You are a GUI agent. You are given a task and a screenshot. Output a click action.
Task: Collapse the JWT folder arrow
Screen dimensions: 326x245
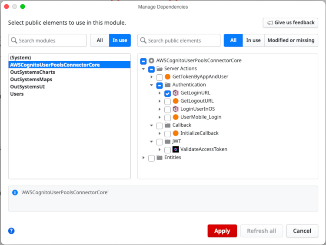tap(152, 142)
